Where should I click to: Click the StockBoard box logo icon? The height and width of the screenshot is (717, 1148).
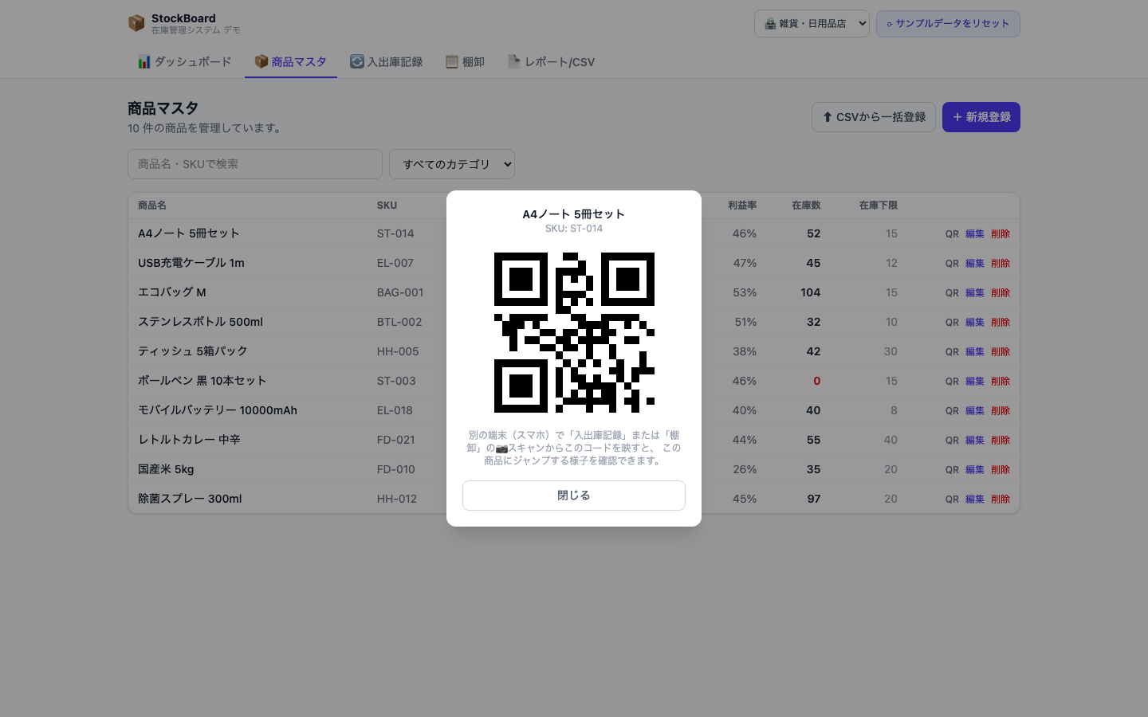coord(136,23)
